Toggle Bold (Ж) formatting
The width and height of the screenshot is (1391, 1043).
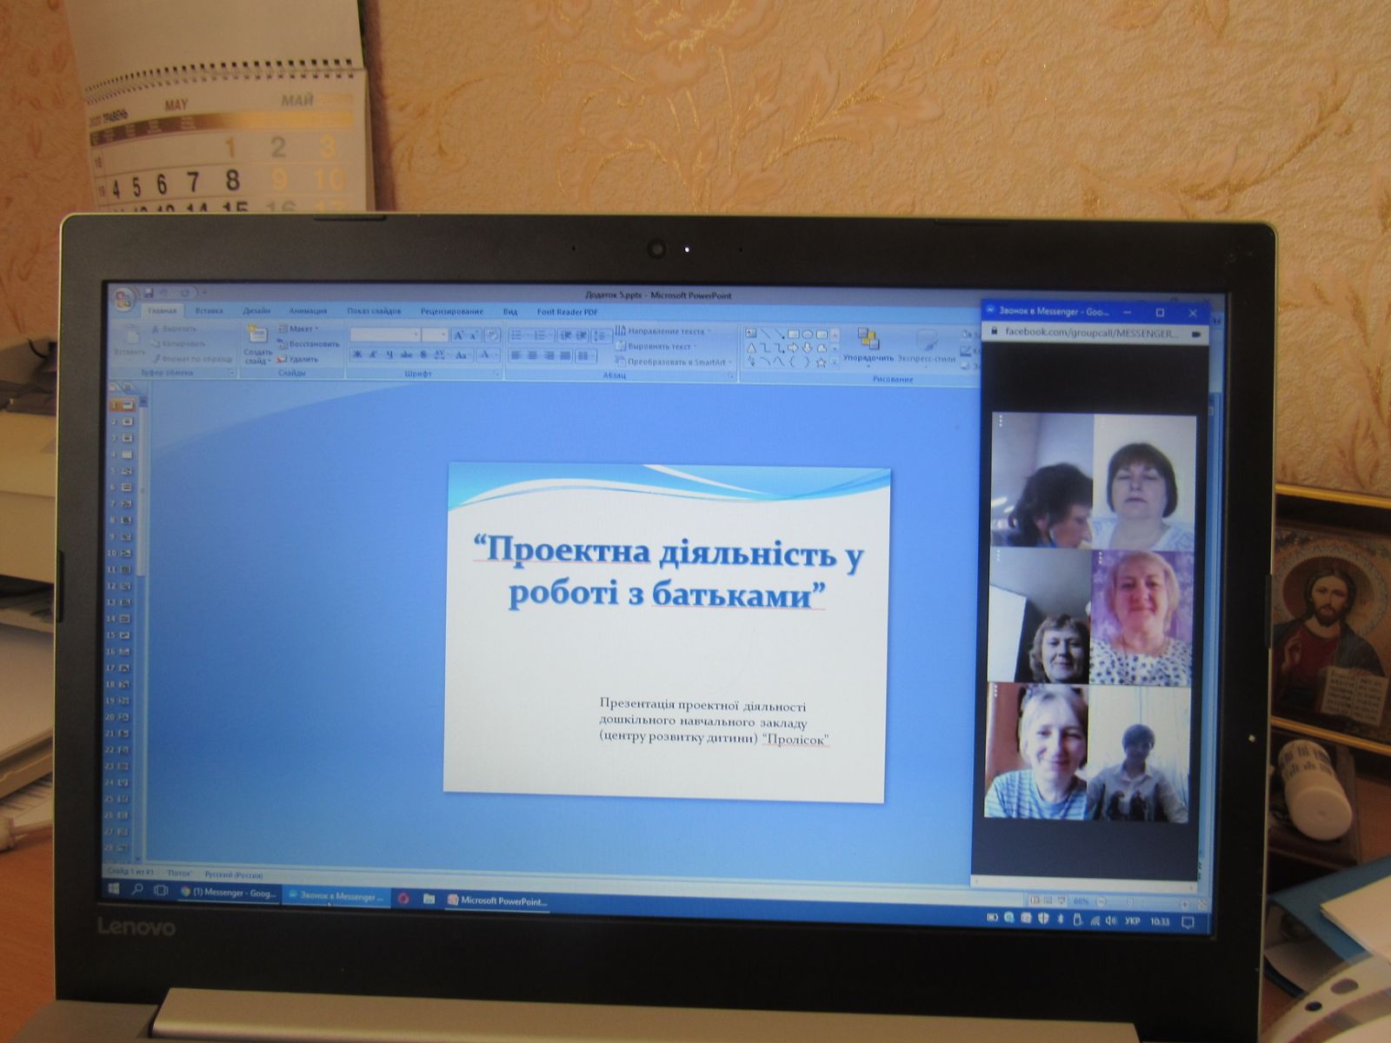tap(357, 355)
